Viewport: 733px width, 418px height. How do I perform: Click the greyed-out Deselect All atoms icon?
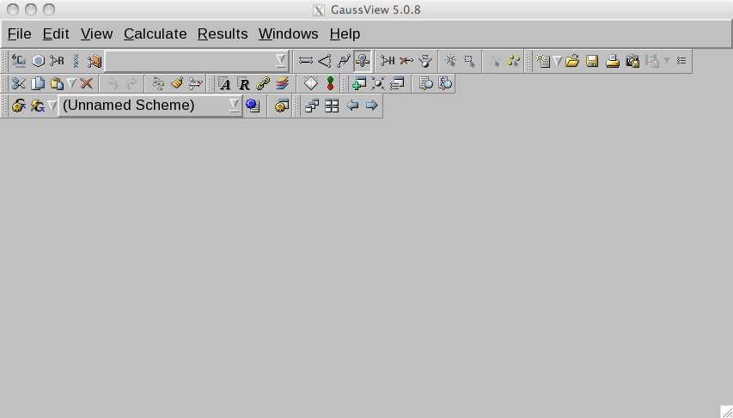point(495,61)
